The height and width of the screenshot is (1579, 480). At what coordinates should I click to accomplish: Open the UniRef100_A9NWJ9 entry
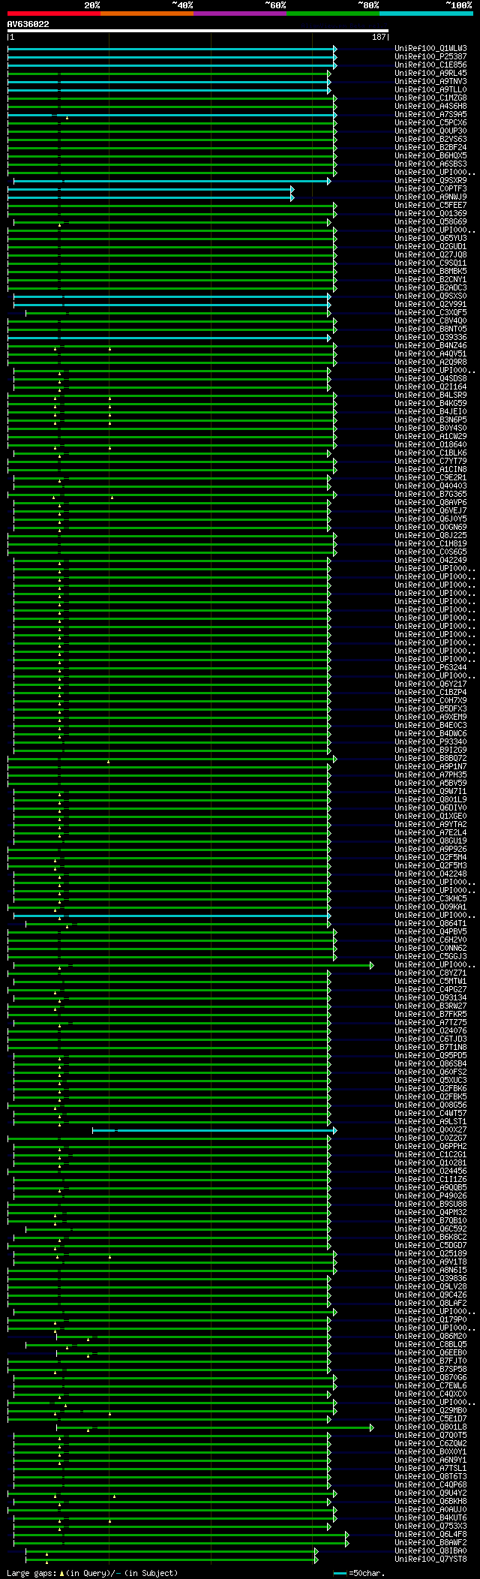431,197
